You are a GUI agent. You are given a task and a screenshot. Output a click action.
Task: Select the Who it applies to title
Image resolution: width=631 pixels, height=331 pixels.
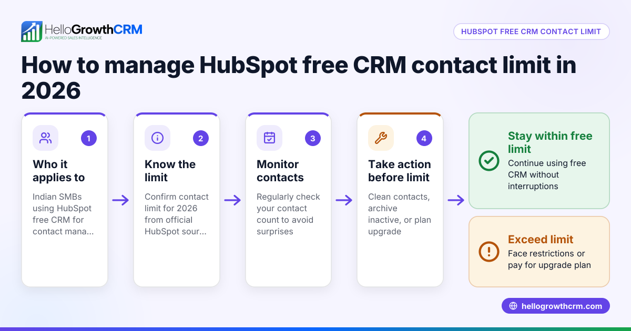58,171
